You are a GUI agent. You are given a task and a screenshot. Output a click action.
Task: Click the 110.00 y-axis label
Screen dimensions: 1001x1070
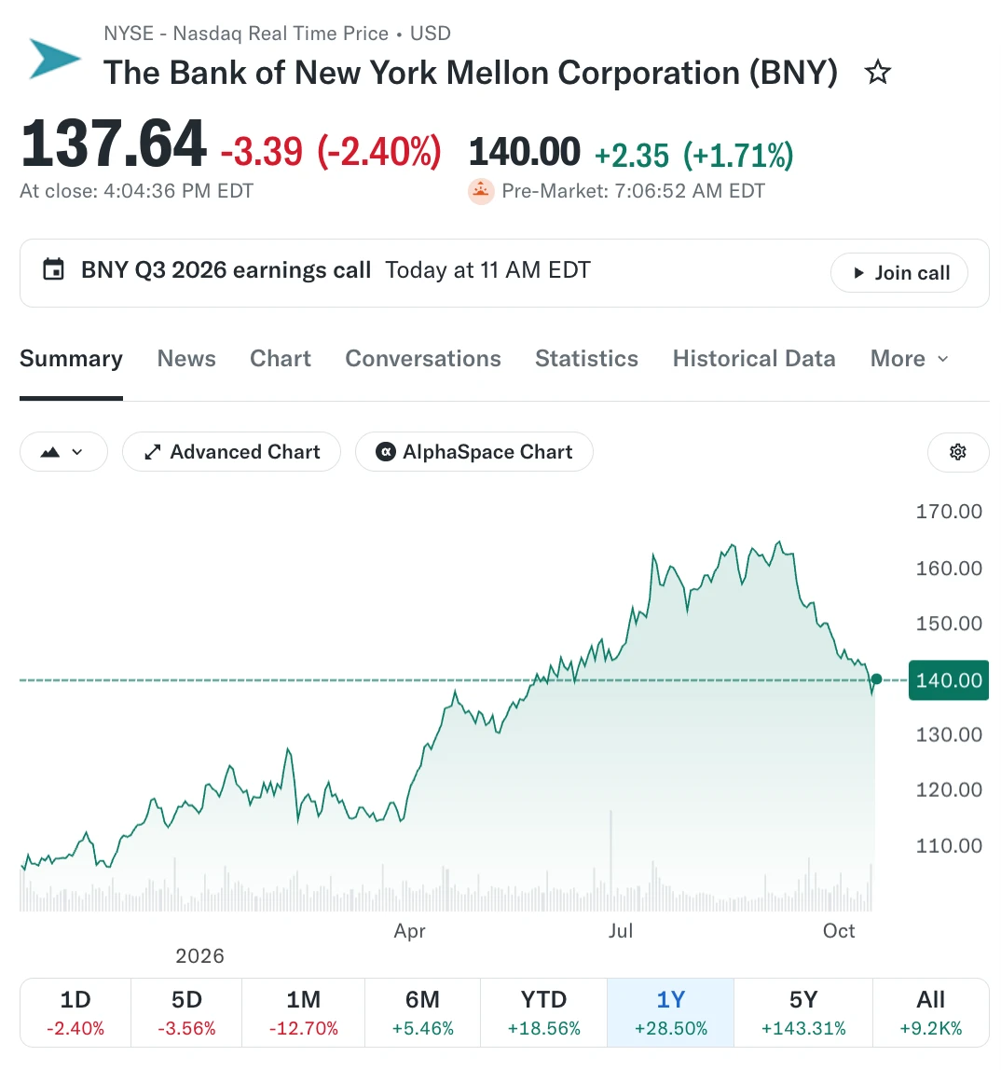[949, 845]
